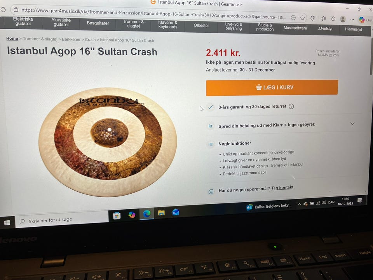Add cymbal to cart with LÆG I KURV
Screen dimensions: 373x280
click(x=272, y=87)
